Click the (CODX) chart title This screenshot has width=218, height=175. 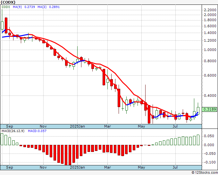coord(8,2)
